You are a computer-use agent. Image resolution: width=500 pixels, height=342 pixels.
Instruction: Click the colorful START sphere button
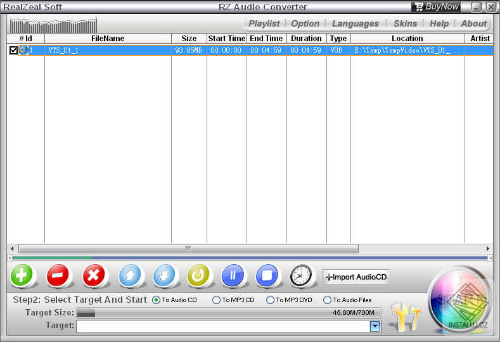459,300
